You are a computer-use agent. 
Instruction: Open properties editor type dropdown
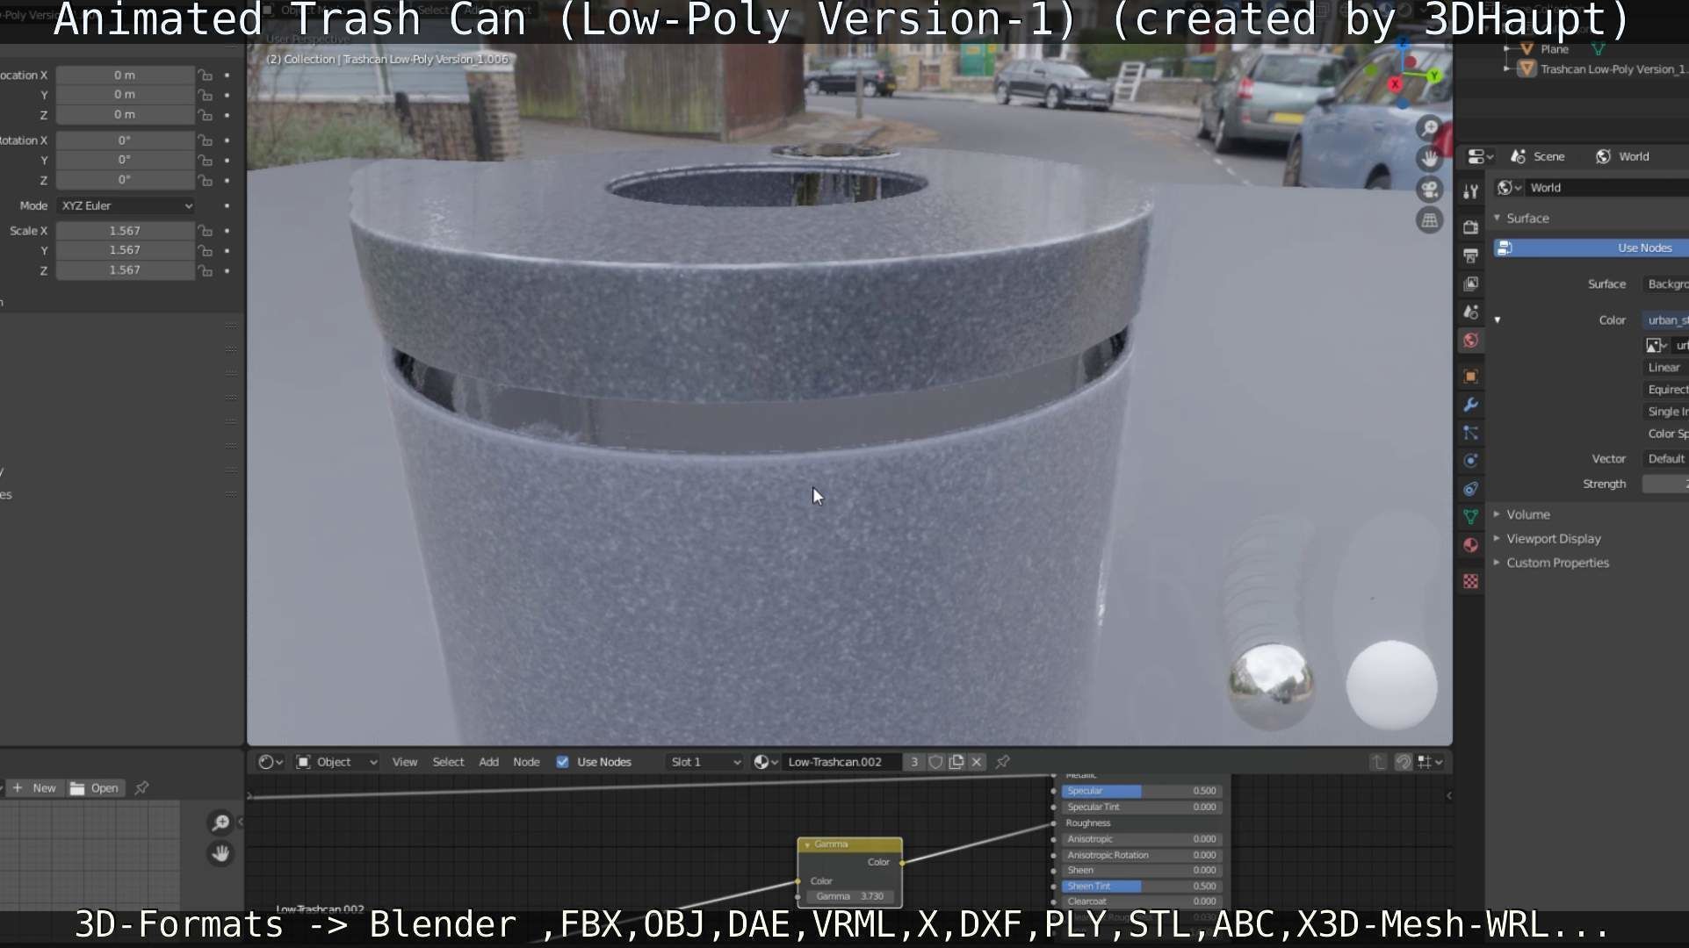[x=1480, y=157]
